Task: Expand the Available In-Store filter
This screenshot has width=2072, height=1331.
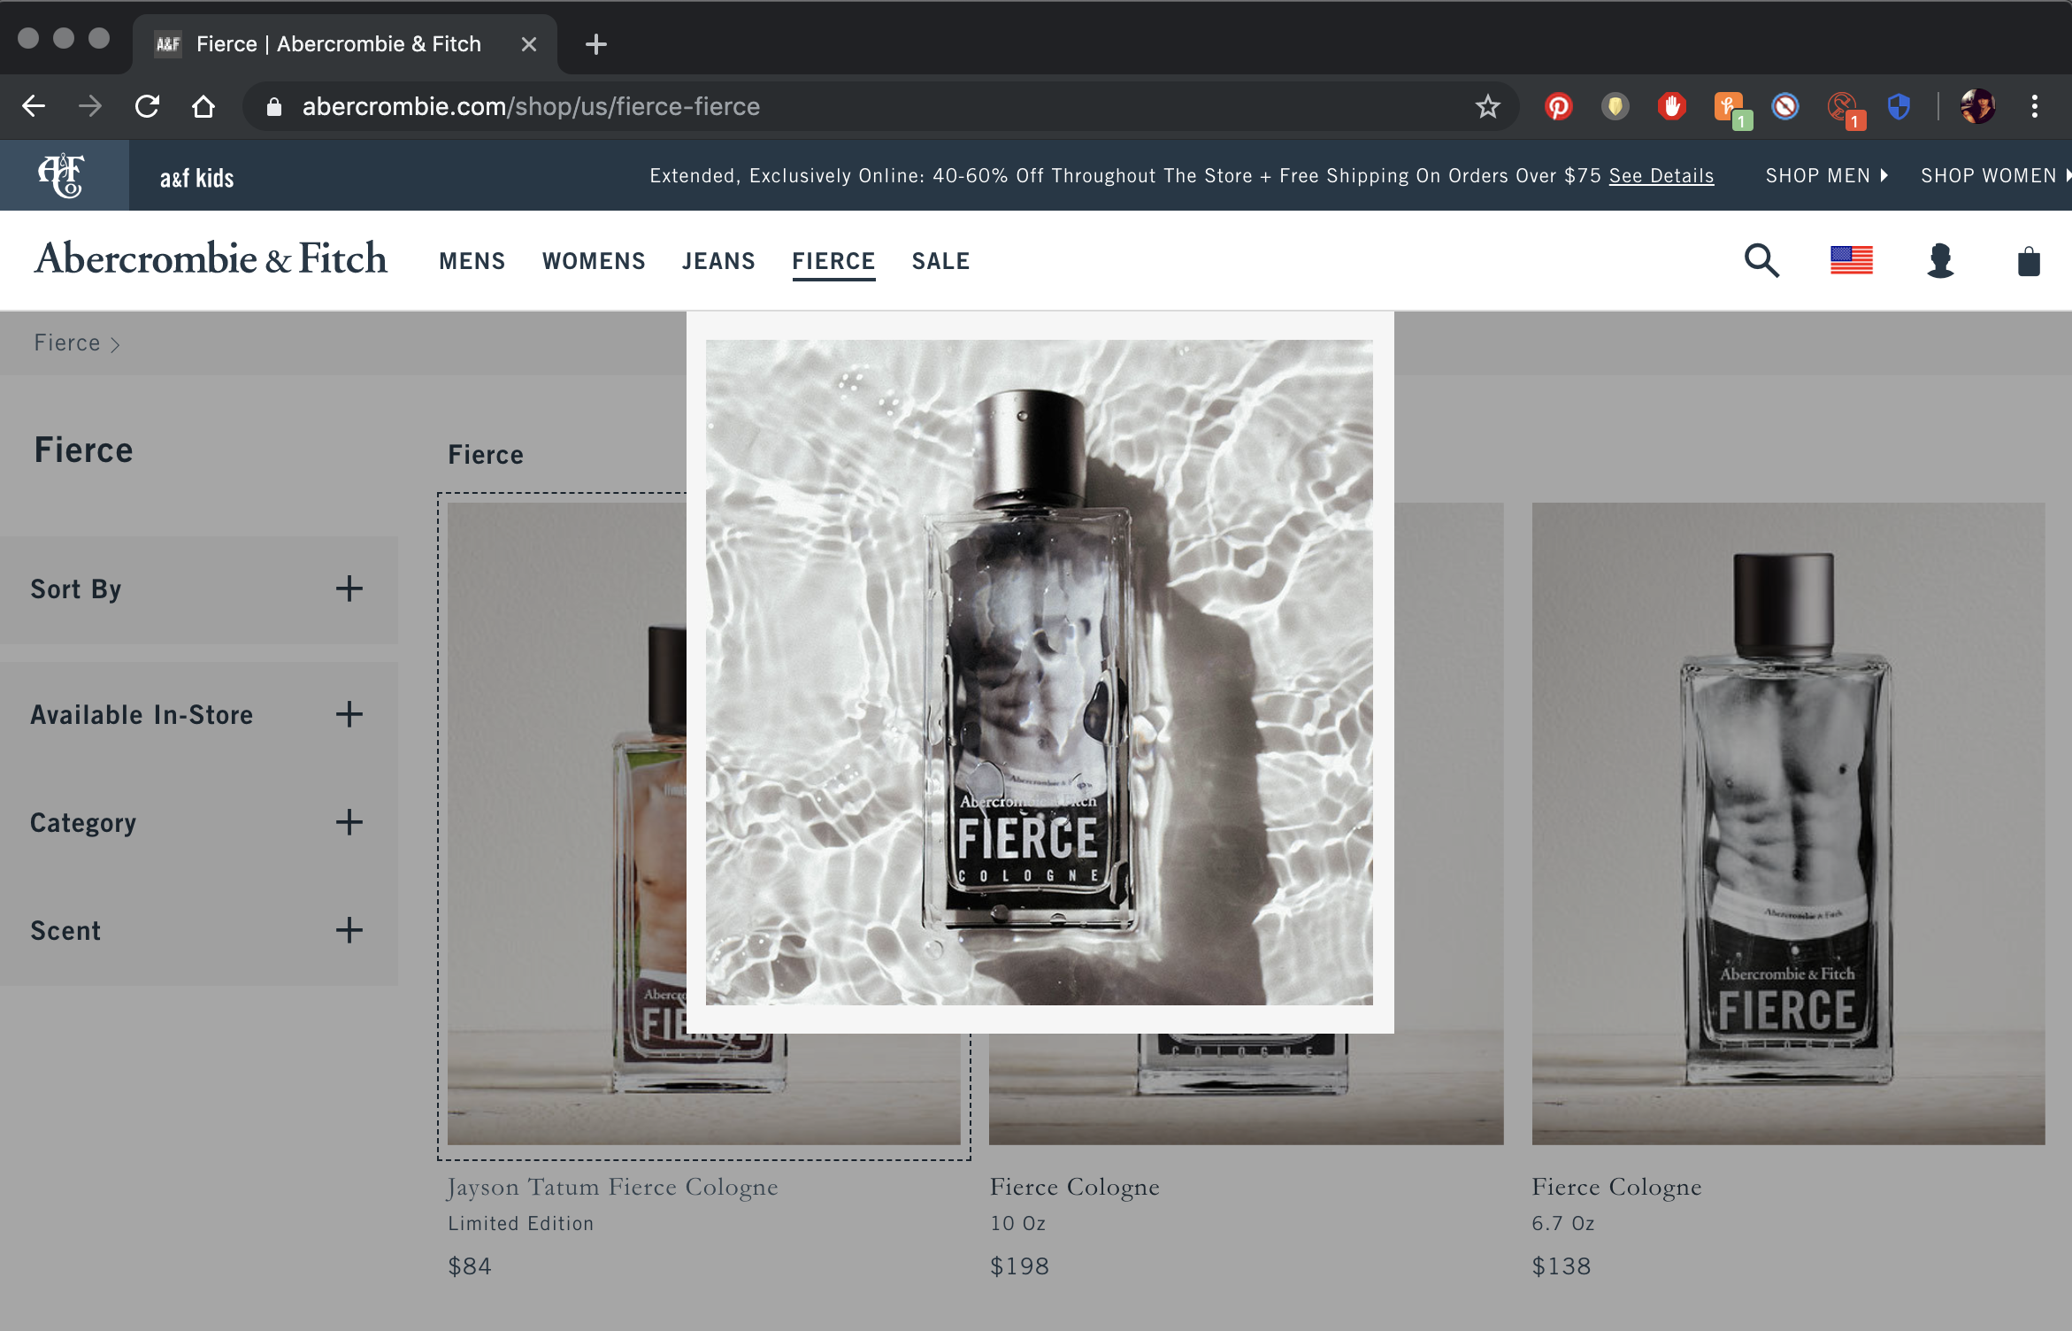Action: (x=199, y=715)
